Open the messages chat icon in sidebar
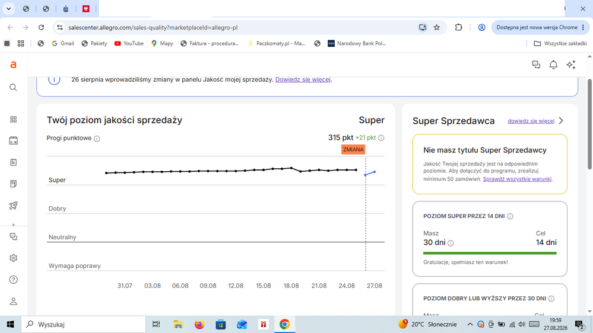Viewport: 593px width, 333px height. click(13, 237)
